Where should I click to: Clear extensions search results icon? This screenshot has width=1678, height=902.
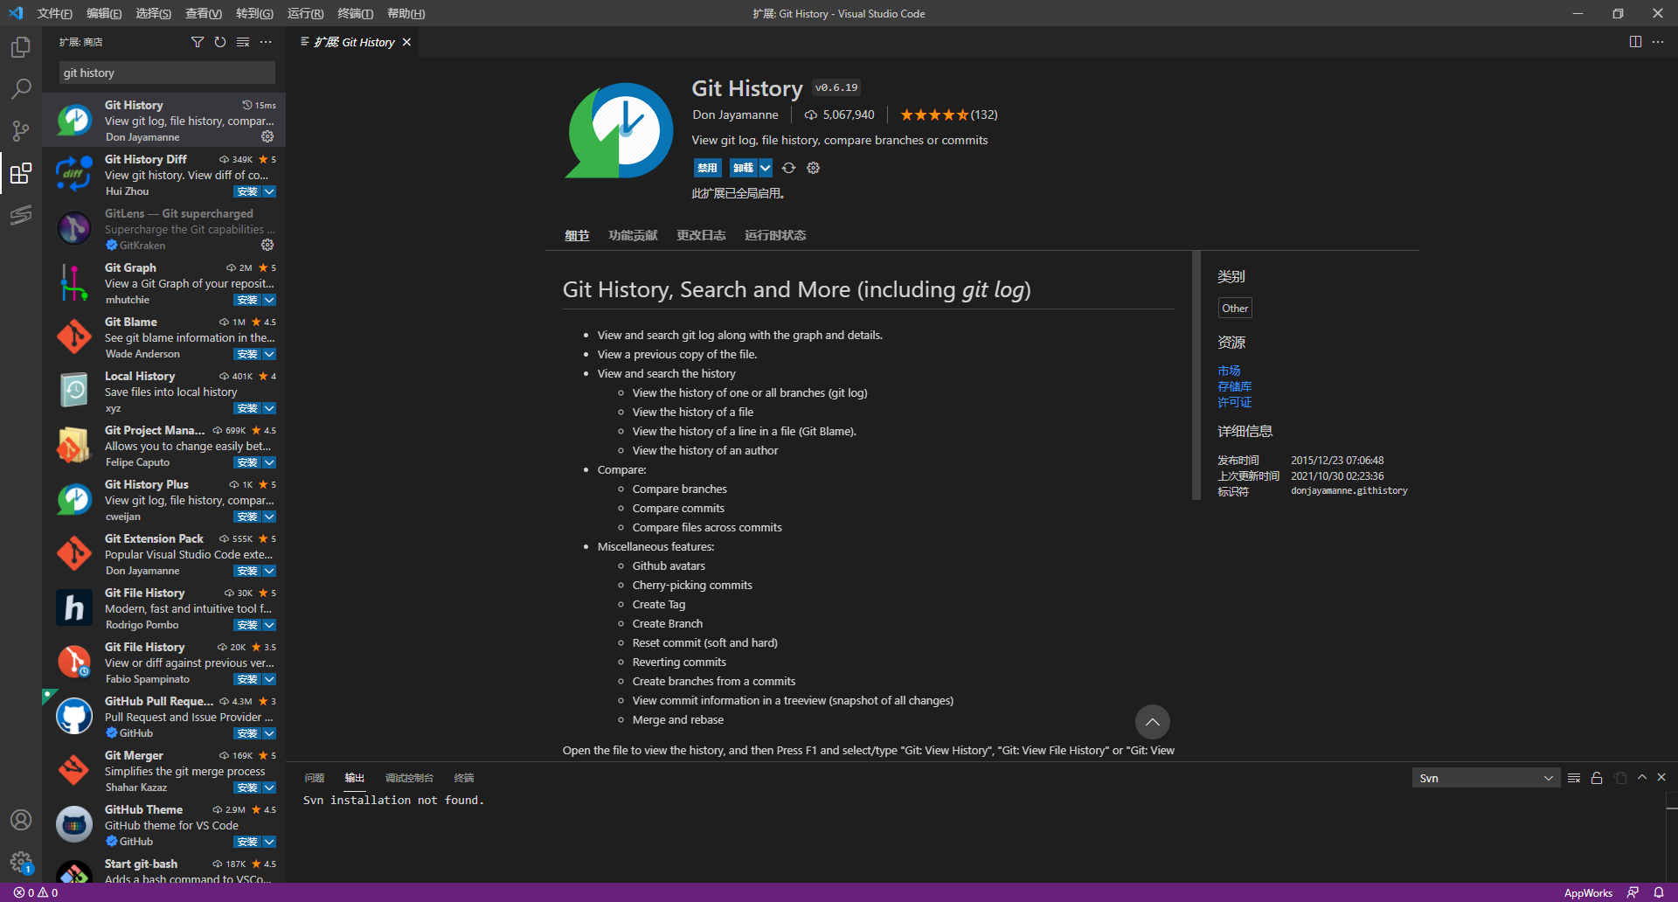243,42
